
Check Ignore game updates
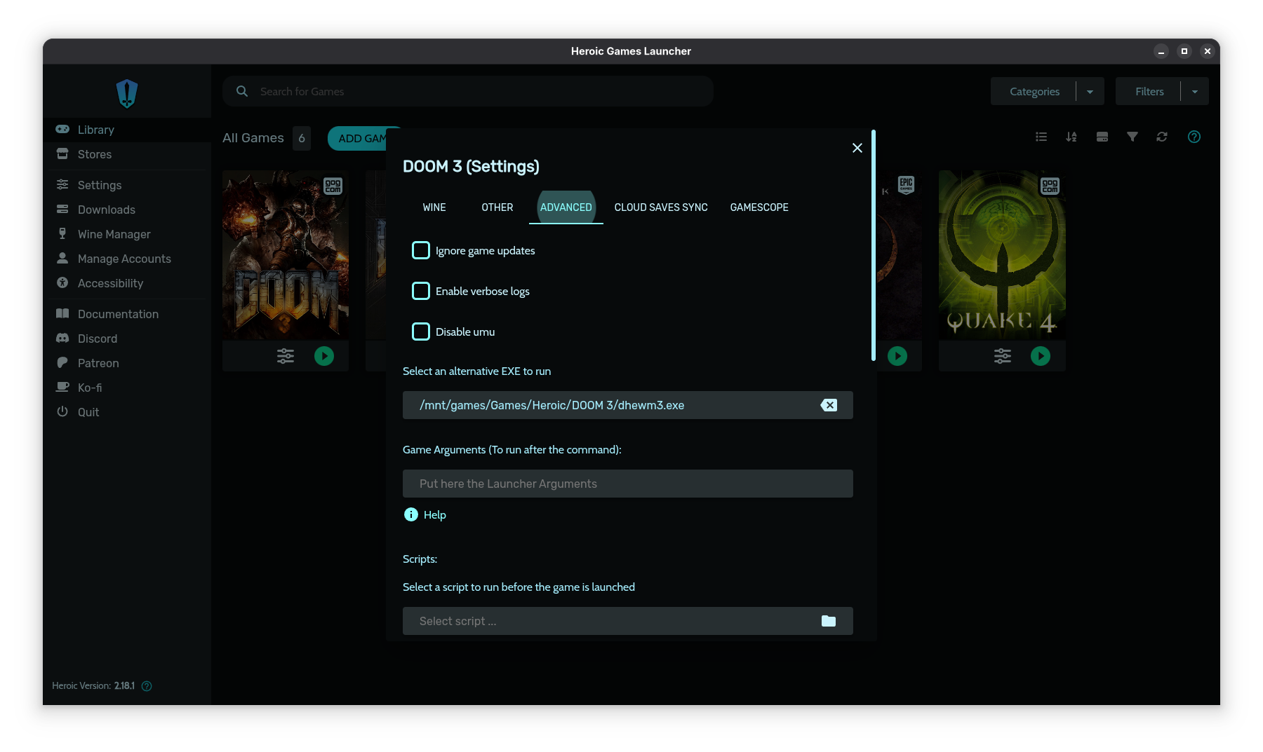click(421, 250)
